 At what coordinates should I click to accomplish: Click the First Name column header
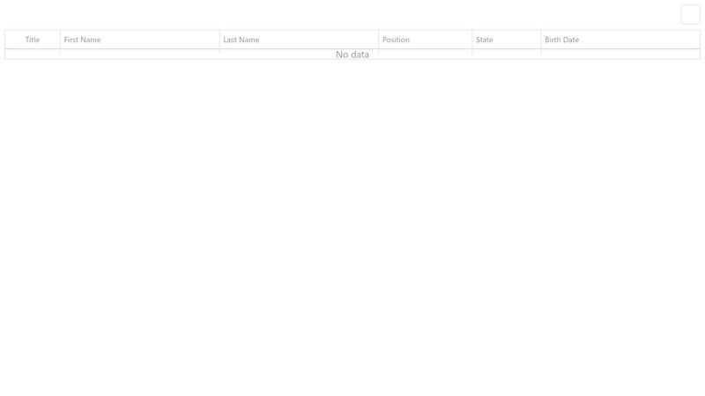(x=83, y=40)
